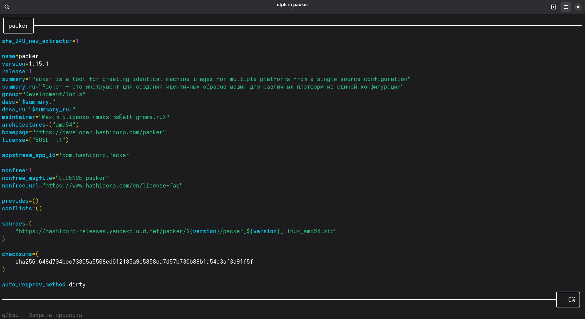Click the 'stplr in packer' window title

click(292, 5)
